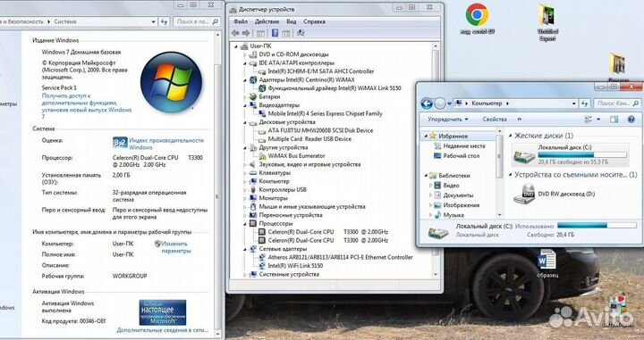Click the Мониторы monitor icon in device tree
644x340 pixels.
[253, 198]
